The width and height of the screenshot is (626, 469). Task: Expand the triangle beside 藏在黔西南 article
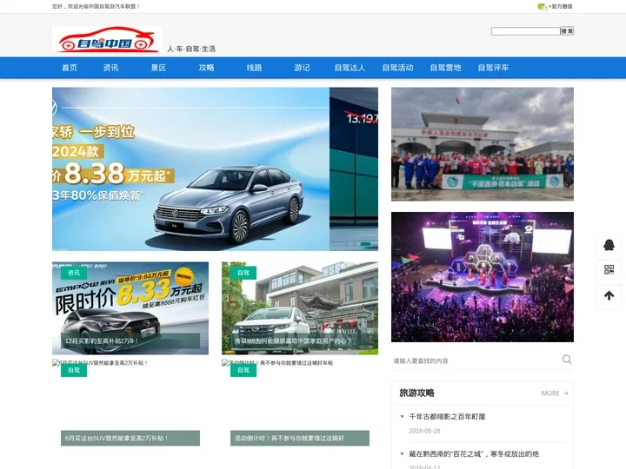[x=402, y=453]
